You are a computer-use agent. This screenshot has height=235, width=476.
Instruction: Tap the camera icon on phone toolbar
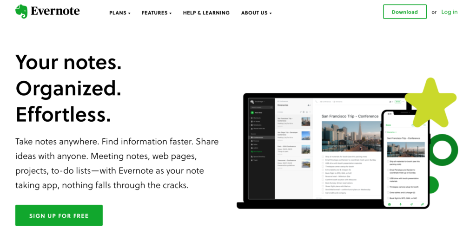pos(390,204)
